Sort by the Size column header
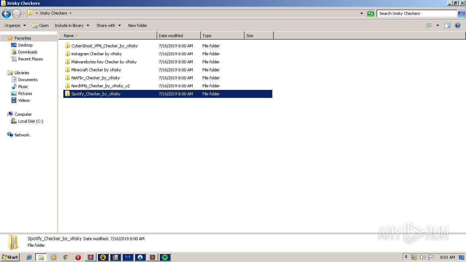Screen dimensions: 466x262 point(259,36)
